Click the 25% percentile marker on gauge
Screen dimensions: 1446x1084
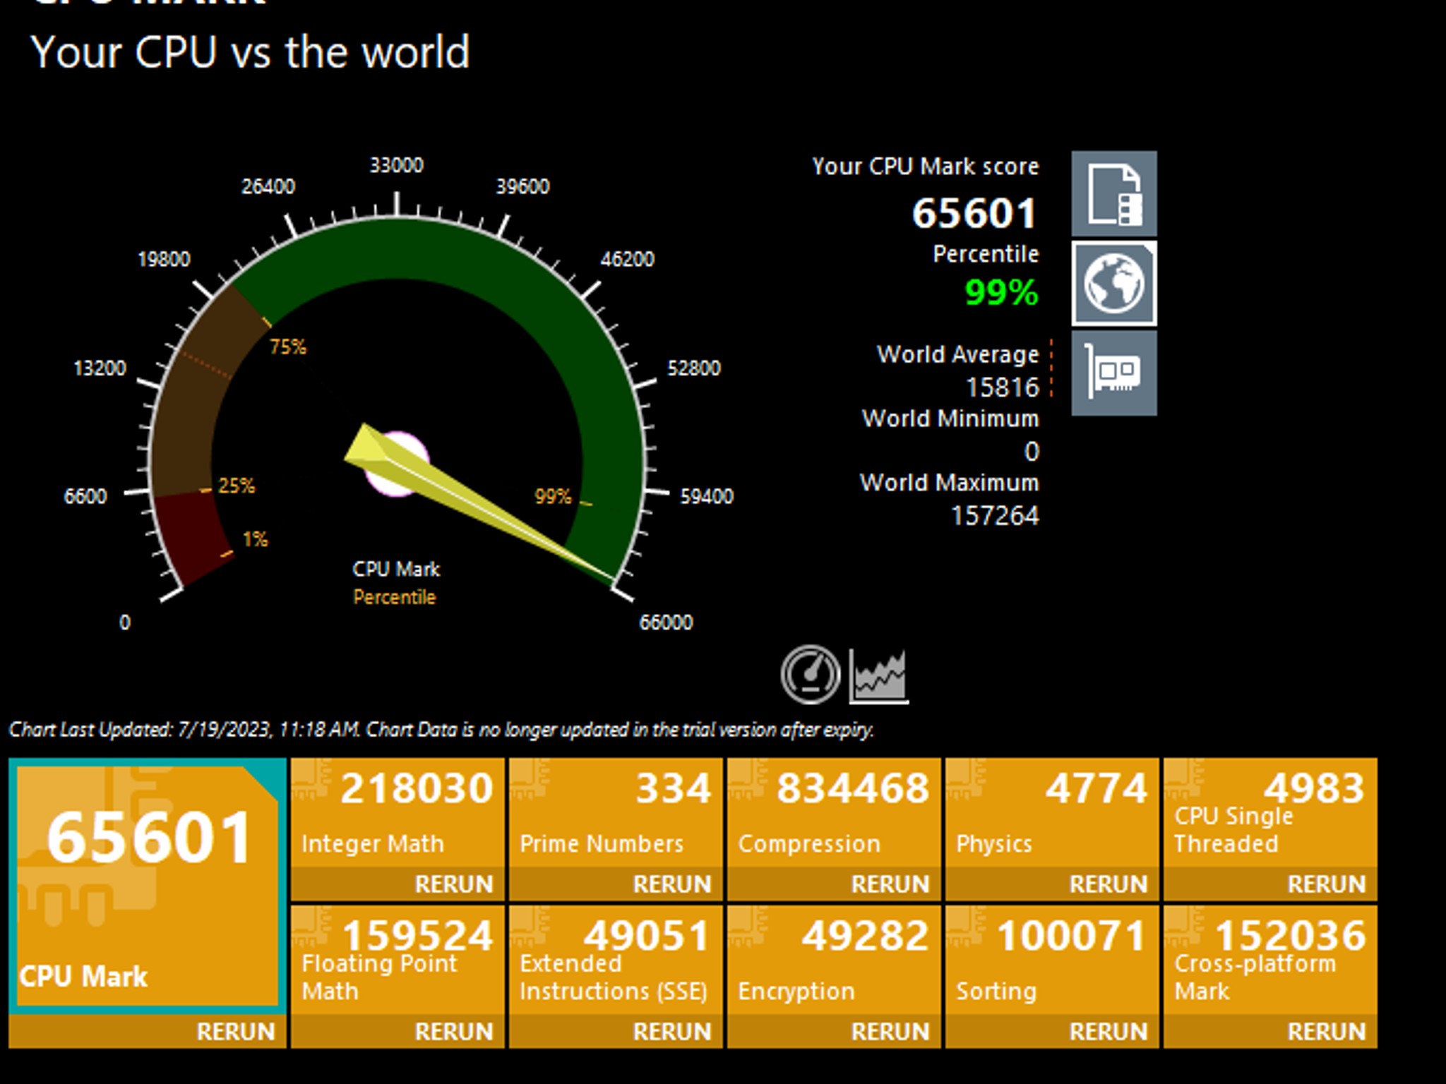237,486
